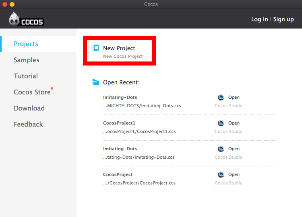Click Cocos Studio icon for CocosProject1

tap(221, 123)
